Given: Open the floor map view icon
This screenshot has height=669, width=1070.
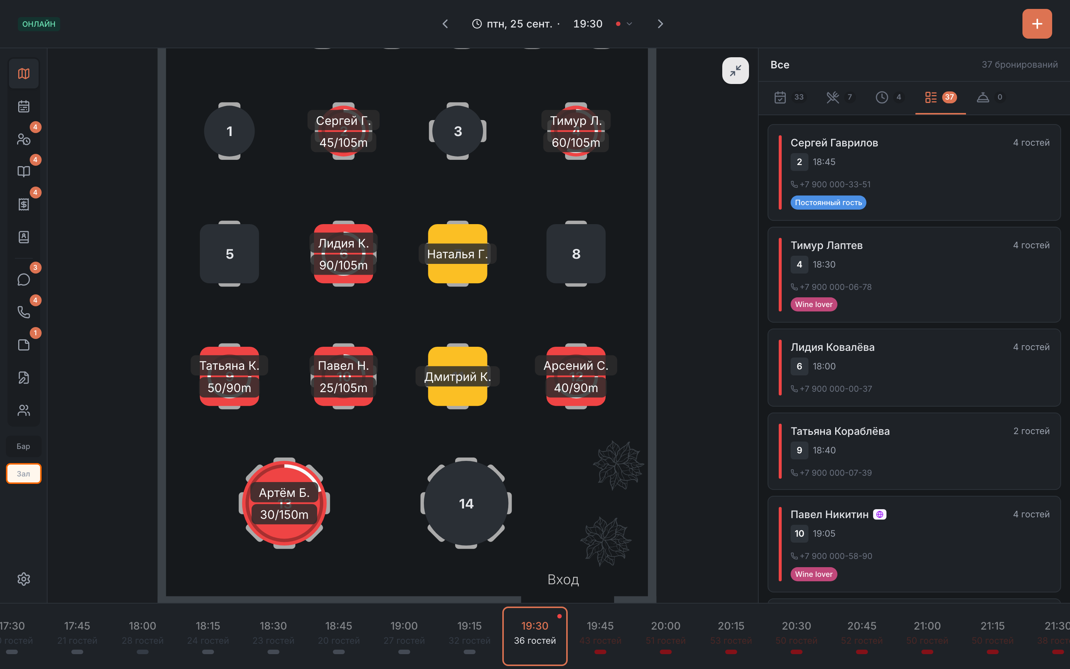Looking at the screenshot, I should [23, 74].
